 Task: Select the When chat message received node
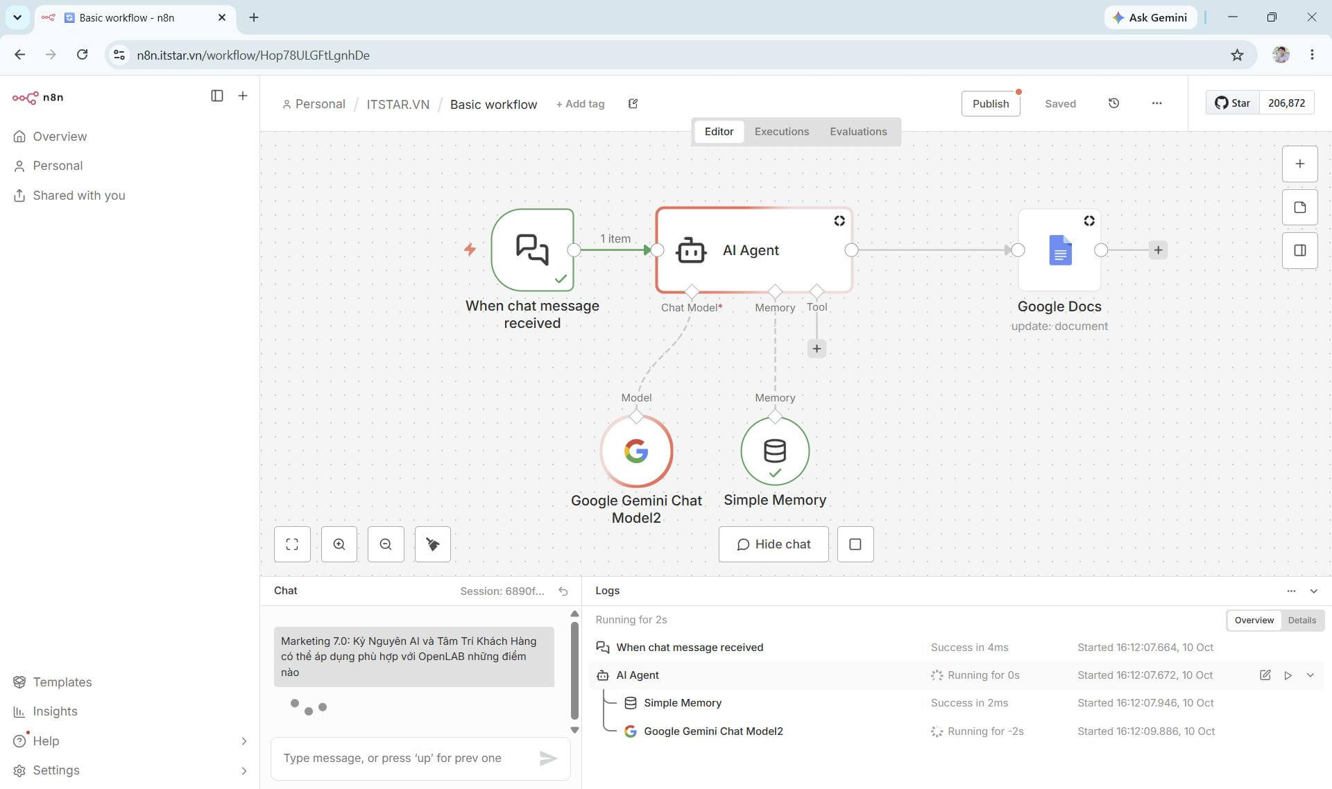click(532, 250)
